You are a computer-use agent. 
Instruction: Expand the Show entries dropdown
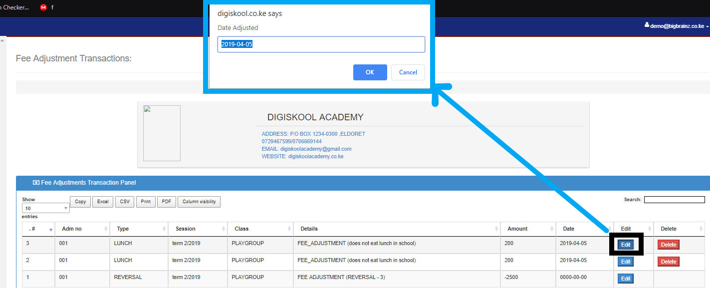pos(45,208)
